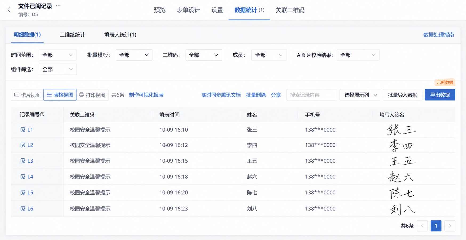Go to previous page arrow

(x=422, y=226)
